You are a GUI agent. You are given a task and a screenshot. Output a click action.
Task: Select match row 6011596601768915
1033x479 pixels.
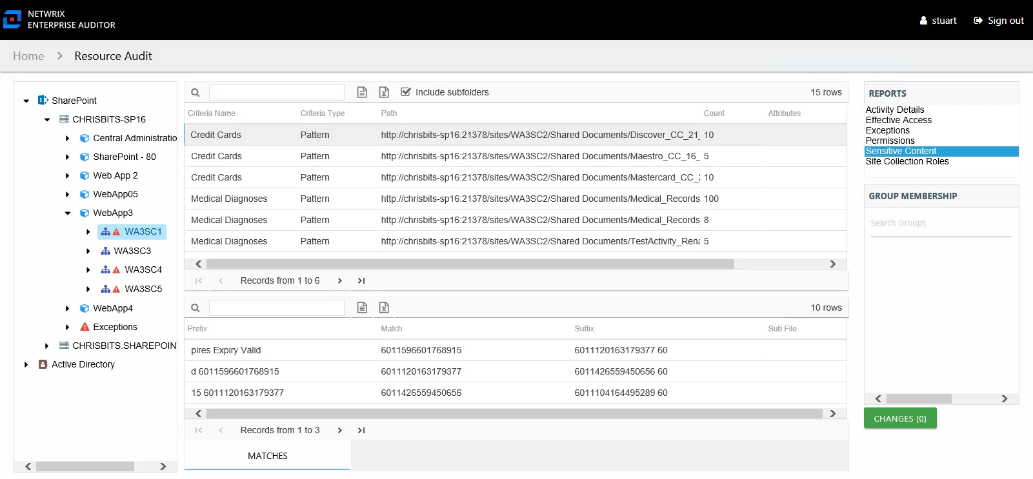[516, 350]
